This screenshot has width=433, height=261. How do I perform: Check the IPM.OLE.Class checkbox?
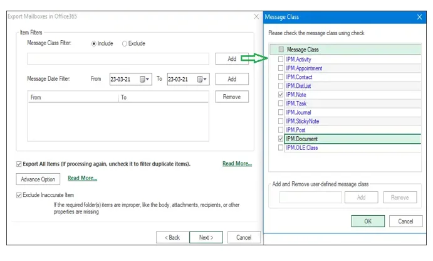tap(281, 147)
